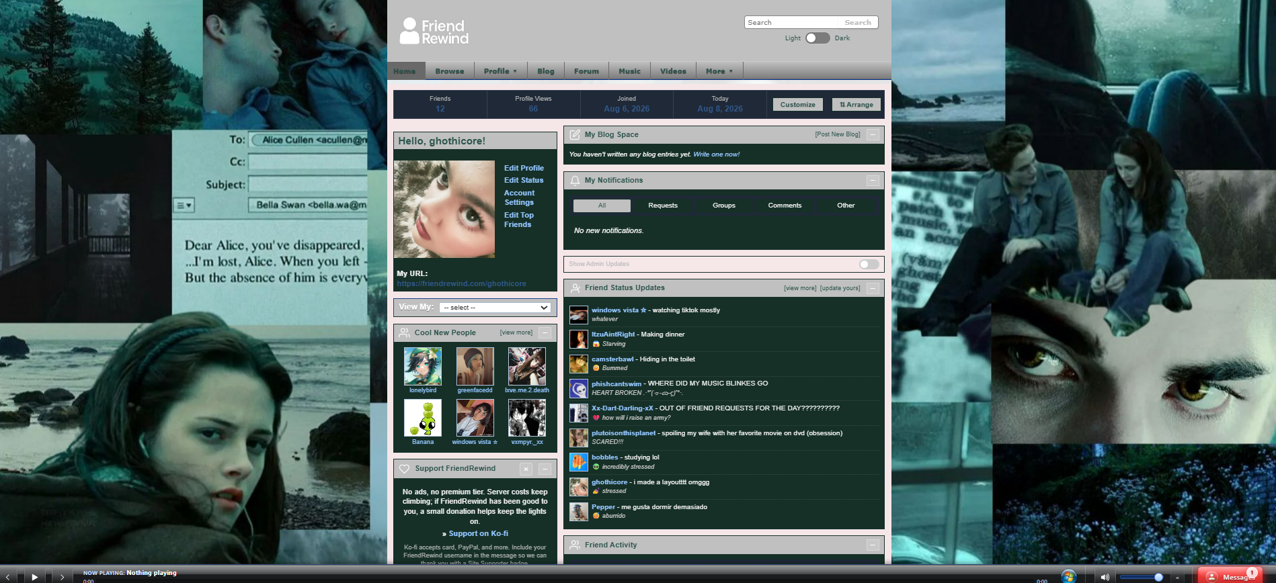Open the Edit Status link
Image resolution: width=1276 pixels, height=583 pixels.
tap(524, 180)
